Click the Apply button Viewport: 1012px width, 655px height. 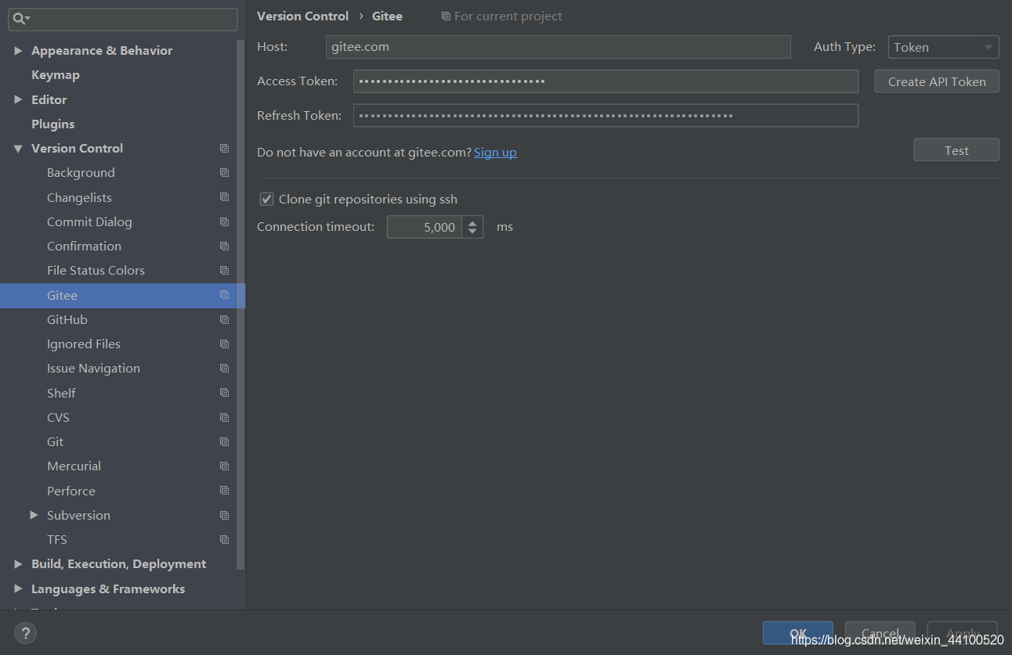pos(962,633)
